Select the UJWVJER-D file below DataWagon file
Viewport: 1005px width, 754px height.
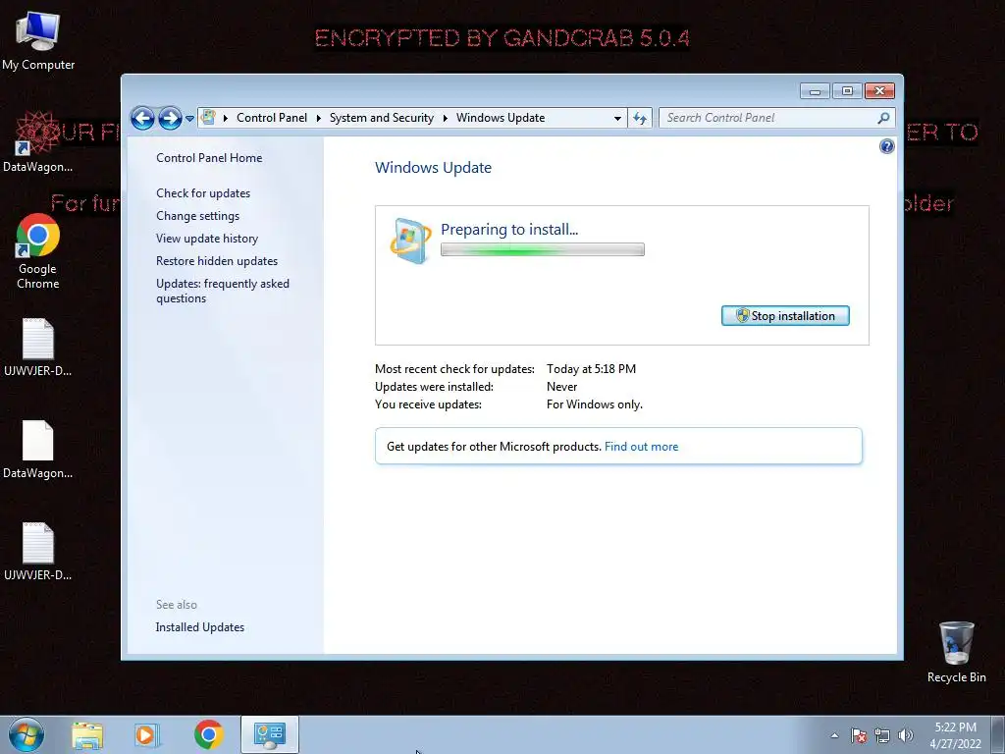38,552
